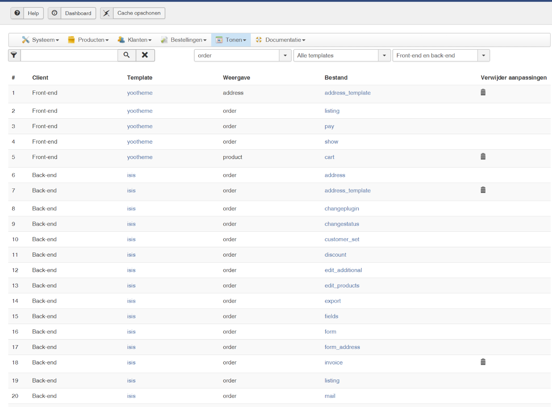Image resolution: width=552 pixels, height=407 pixels.
Task: Open the Producten menu
Action: pyautogui.click(x=88, y=40)
